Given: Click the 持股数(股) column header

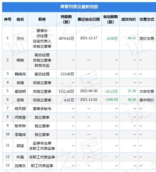Looking at the screenshot, I should (x=66, y=19).
